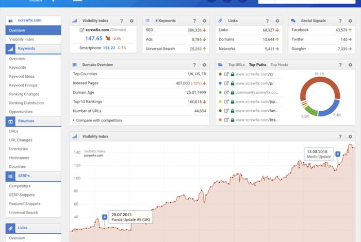Click the Indexed Pages value 407,000
This screenshot has width=361, height=242.
pos(183,83)
